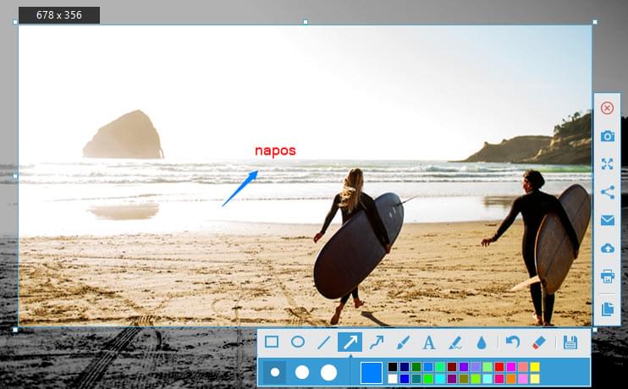This screenshot has width=628, height=389.
Task: Select the curved arrow tool
Action: (376, 342)
